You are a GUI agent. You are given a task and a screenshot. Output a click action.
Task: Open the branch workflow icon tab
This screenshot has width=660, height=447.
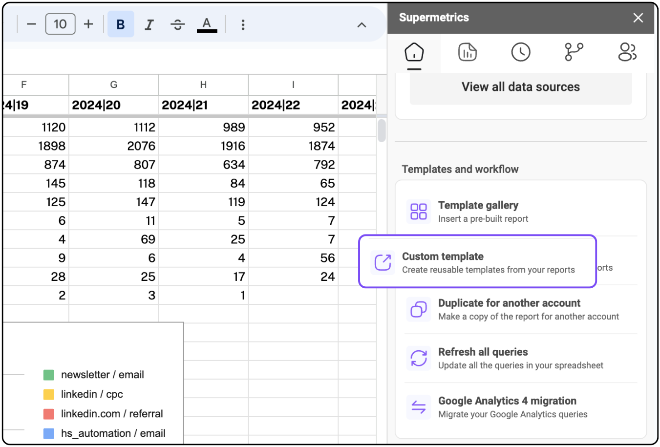coord(574,52)
